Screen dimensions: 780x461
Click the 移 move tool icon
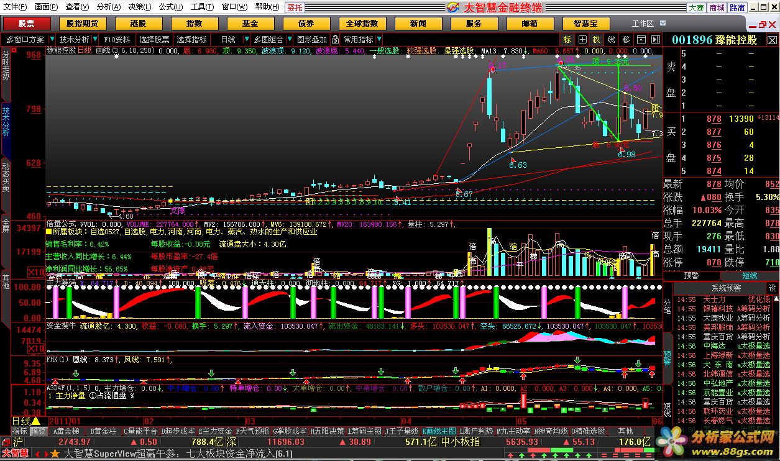[626, 39]
